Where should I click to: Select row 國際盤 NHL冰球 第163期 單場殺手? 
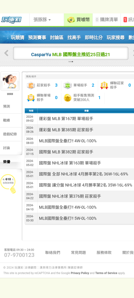point(79,163)
